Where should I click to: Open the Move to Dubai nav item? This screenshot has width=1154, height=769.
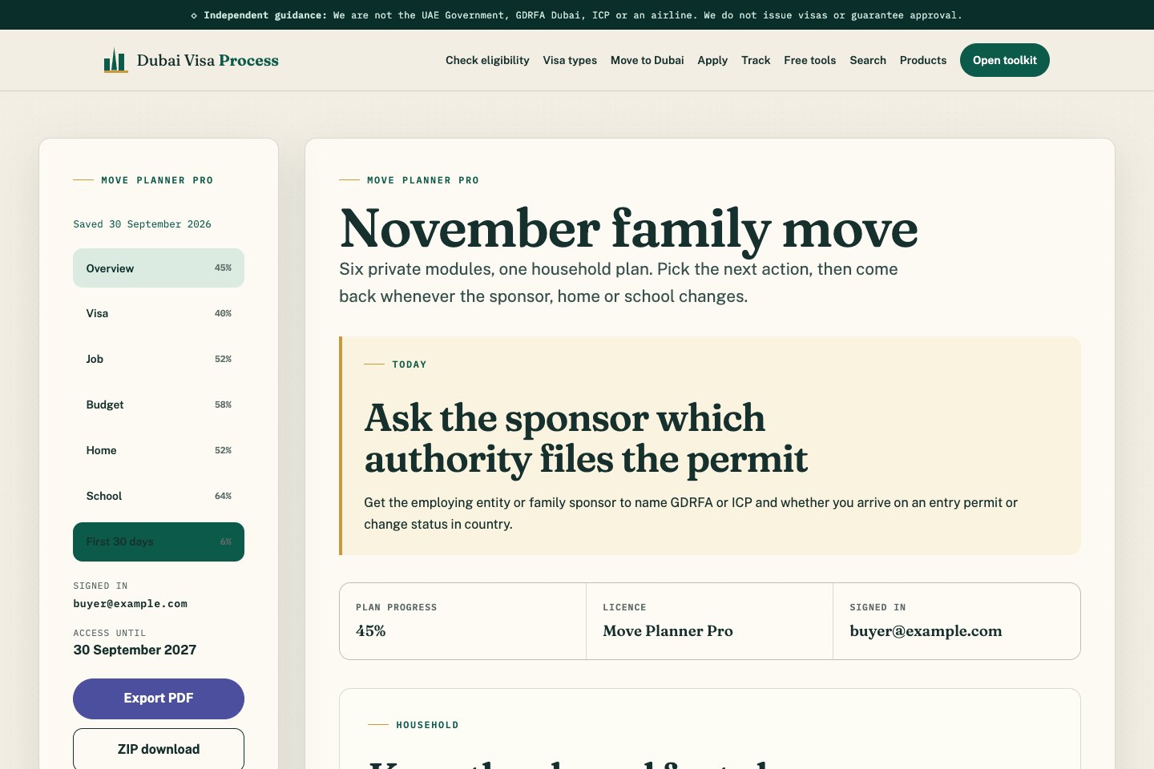click(x=648, y=60)
